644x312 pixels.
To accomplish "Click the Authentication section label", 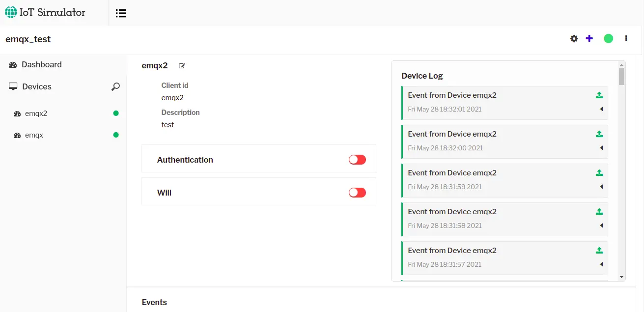I will (x=185, y=160).
